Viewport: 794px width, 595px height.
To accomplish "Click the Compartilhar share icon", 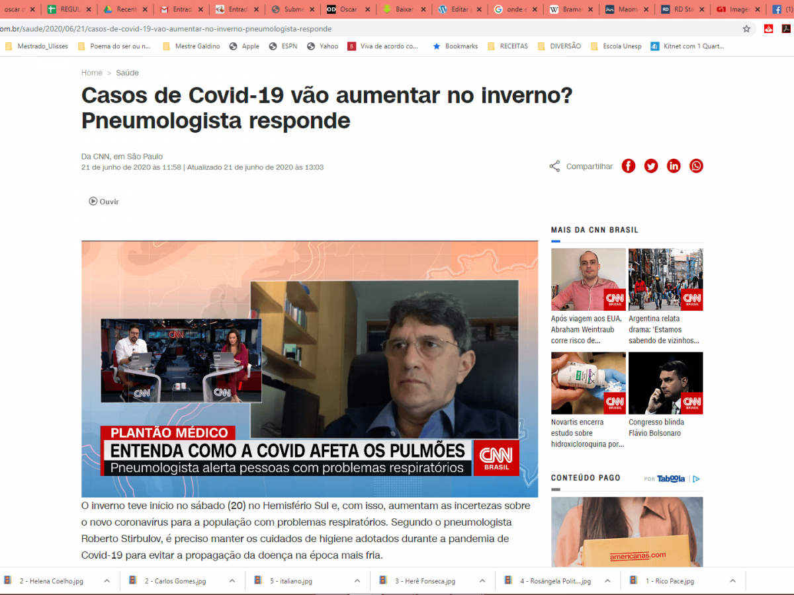I will pos(554,167).
